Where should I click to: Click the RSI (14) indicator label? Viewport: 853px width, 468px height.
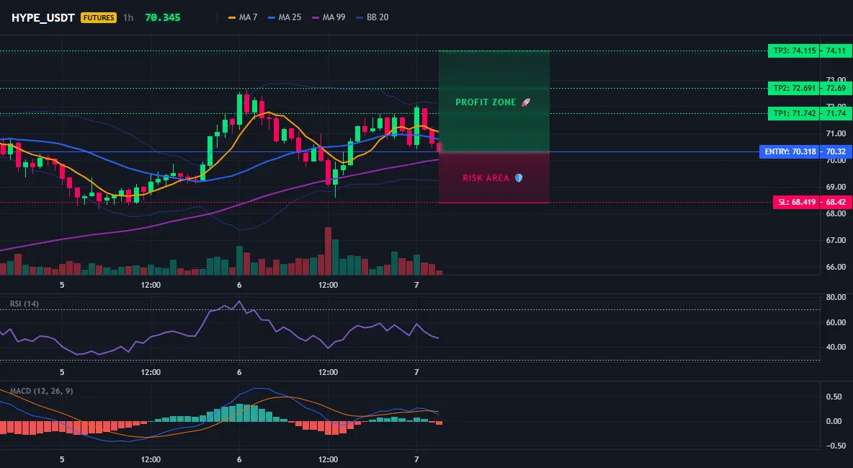24,304
